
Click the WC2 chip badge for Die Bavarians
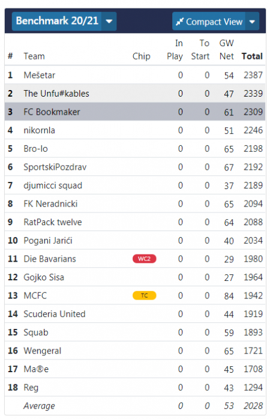coord(144,259)
